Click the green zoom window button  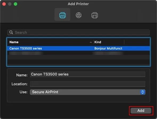click(15, 4)
